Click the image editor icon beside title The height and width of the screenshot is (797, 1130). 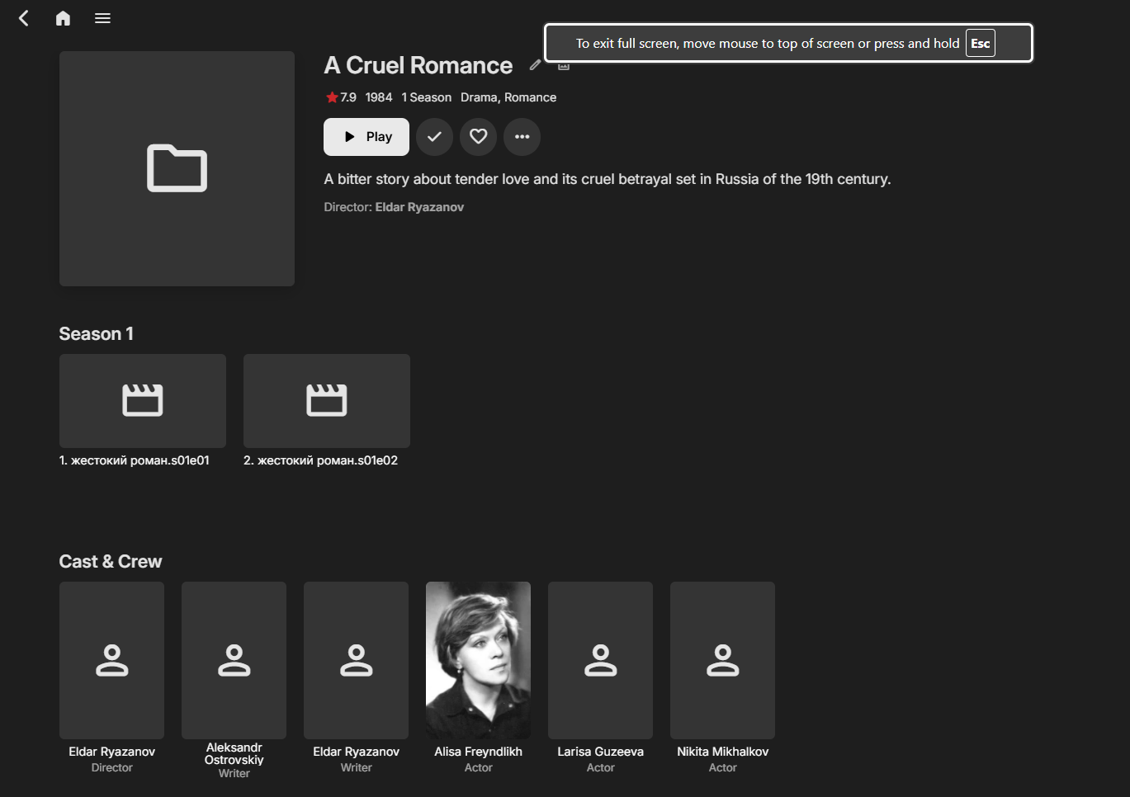(564, 66)
